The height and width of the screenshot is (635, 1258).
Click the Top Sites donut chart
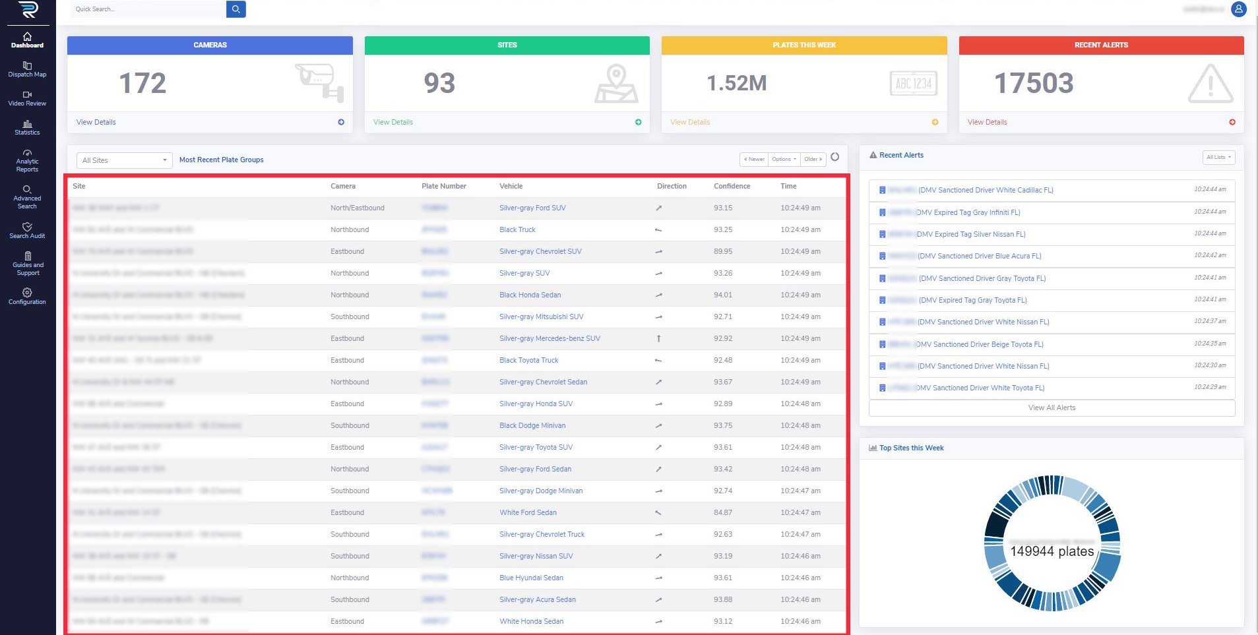pos(1052,542)
